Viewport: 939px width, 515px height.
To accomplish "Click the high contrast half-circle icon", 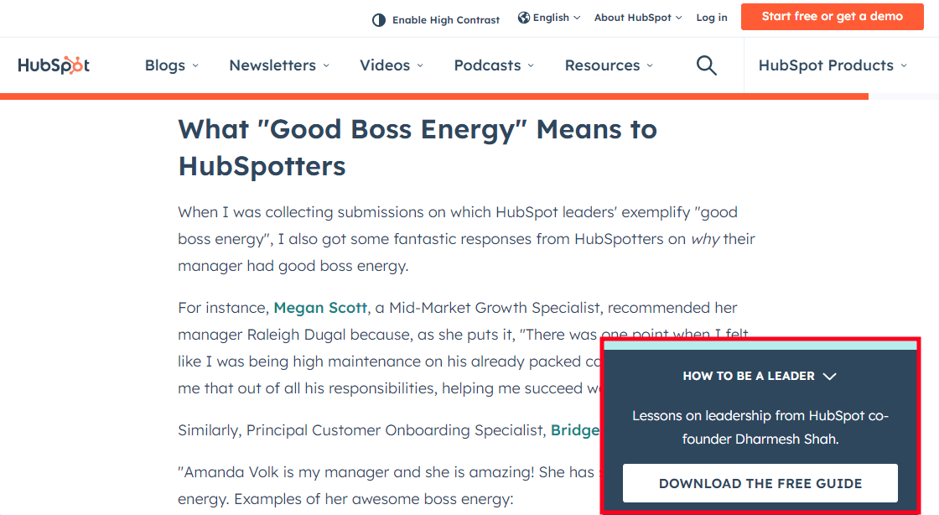I will tap(379, 20).
